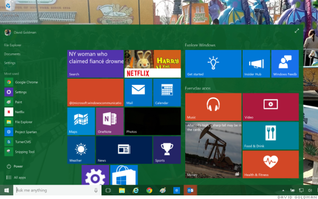The height and width of the screenshot is (199, 318).
Task: Open the Food & Drink tile
Action: (270, 136)
